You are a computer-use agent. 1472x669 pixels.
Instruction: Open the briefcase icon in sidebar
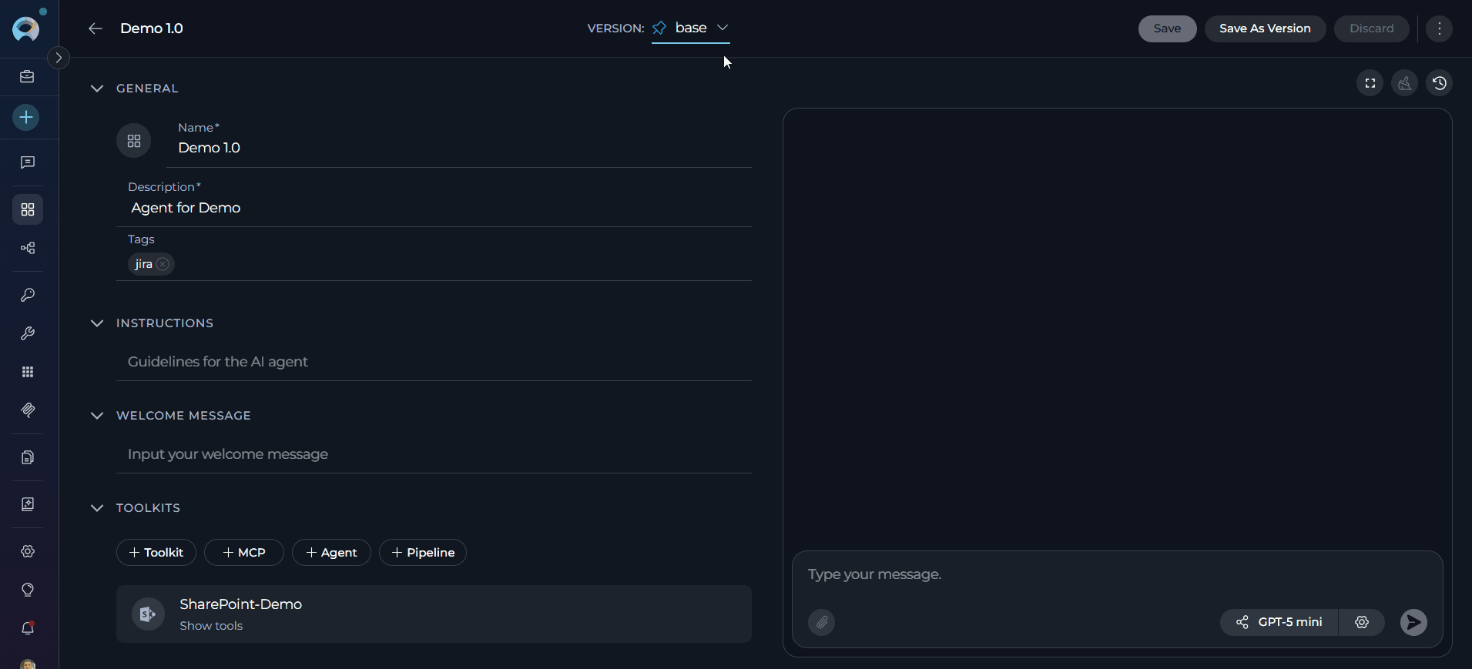(27, 76)
